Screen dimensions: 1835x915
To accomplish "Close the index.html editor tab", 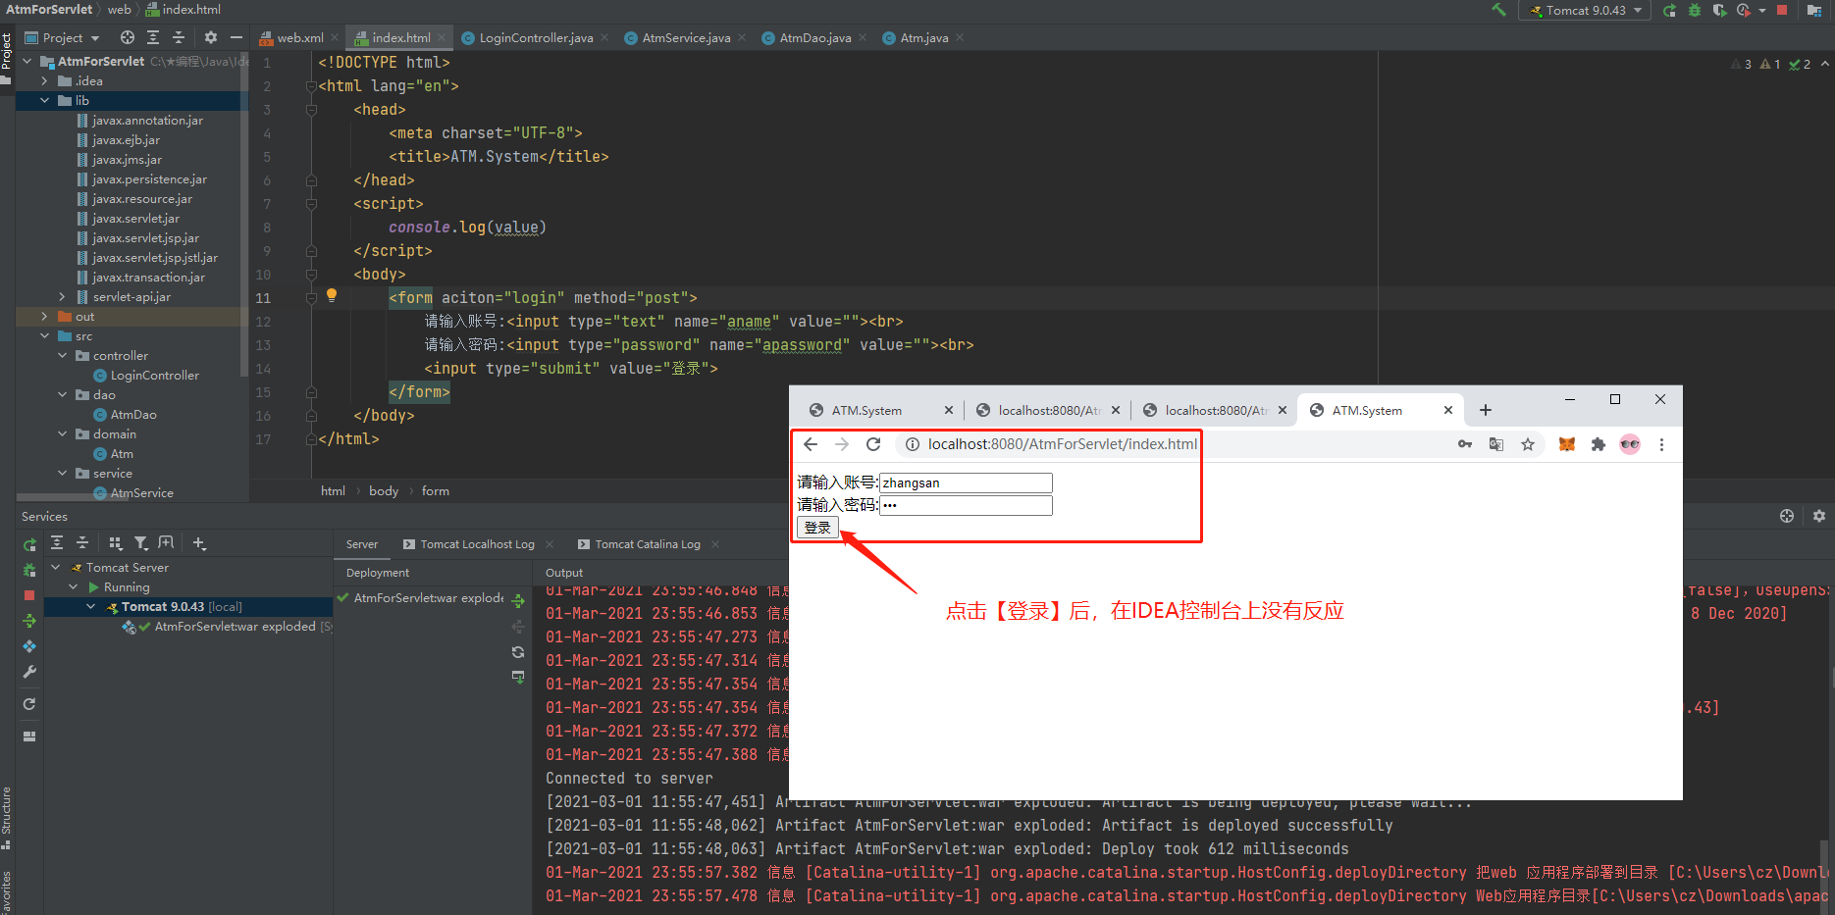I will coord(442,37).
